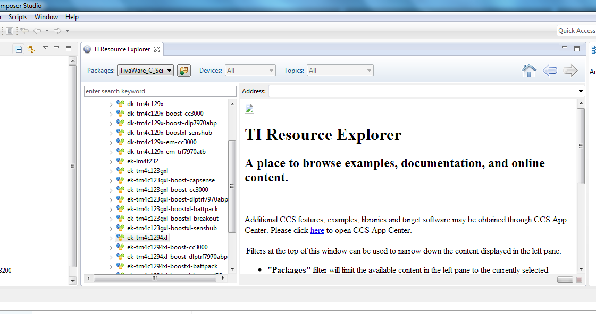Click the last edit location toolbar icon
The height and width of the screenshot is (314, 596).
pyautogui.click(x=24, y=31)
